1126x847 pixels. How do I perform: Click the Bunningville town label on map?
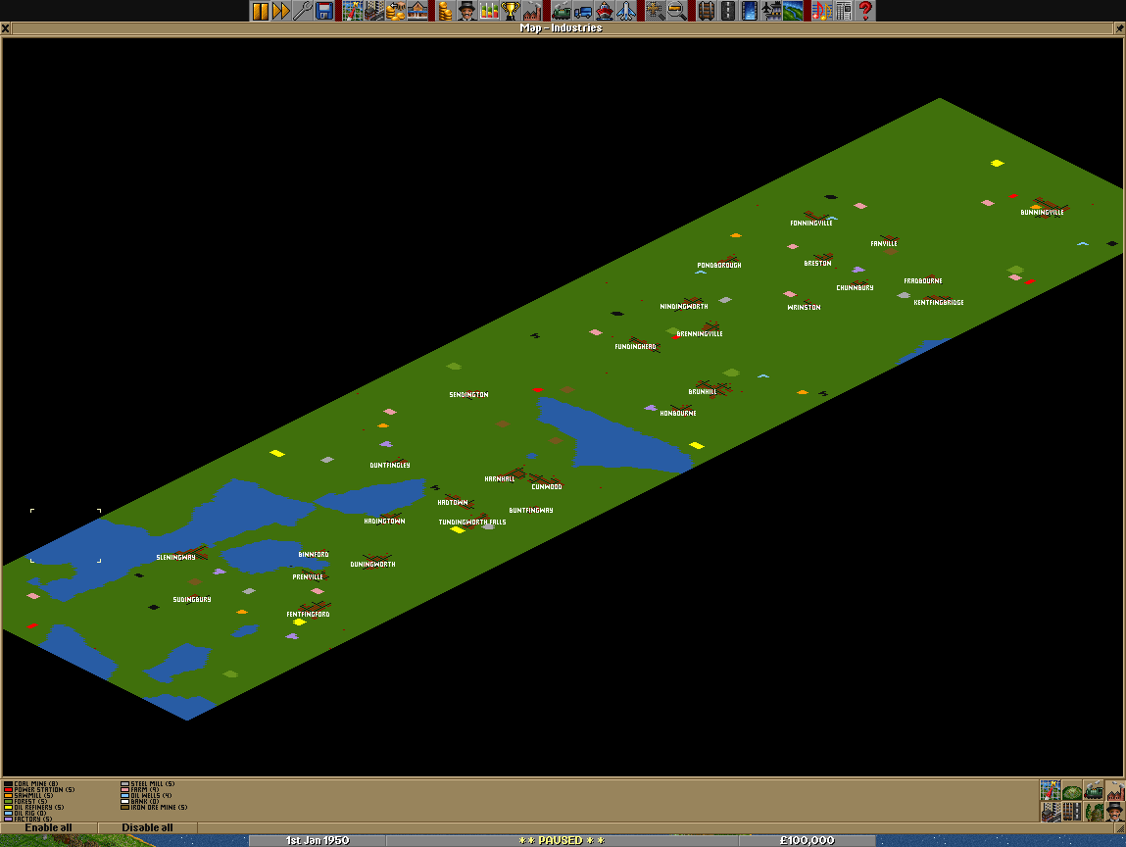(1042, 212)
